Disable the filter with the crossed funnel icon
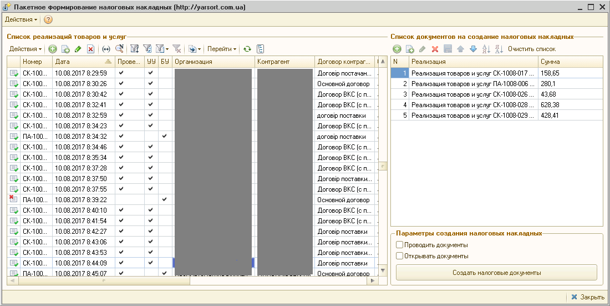The height and width of the screenshot is (306, 610). coord(176,49)
